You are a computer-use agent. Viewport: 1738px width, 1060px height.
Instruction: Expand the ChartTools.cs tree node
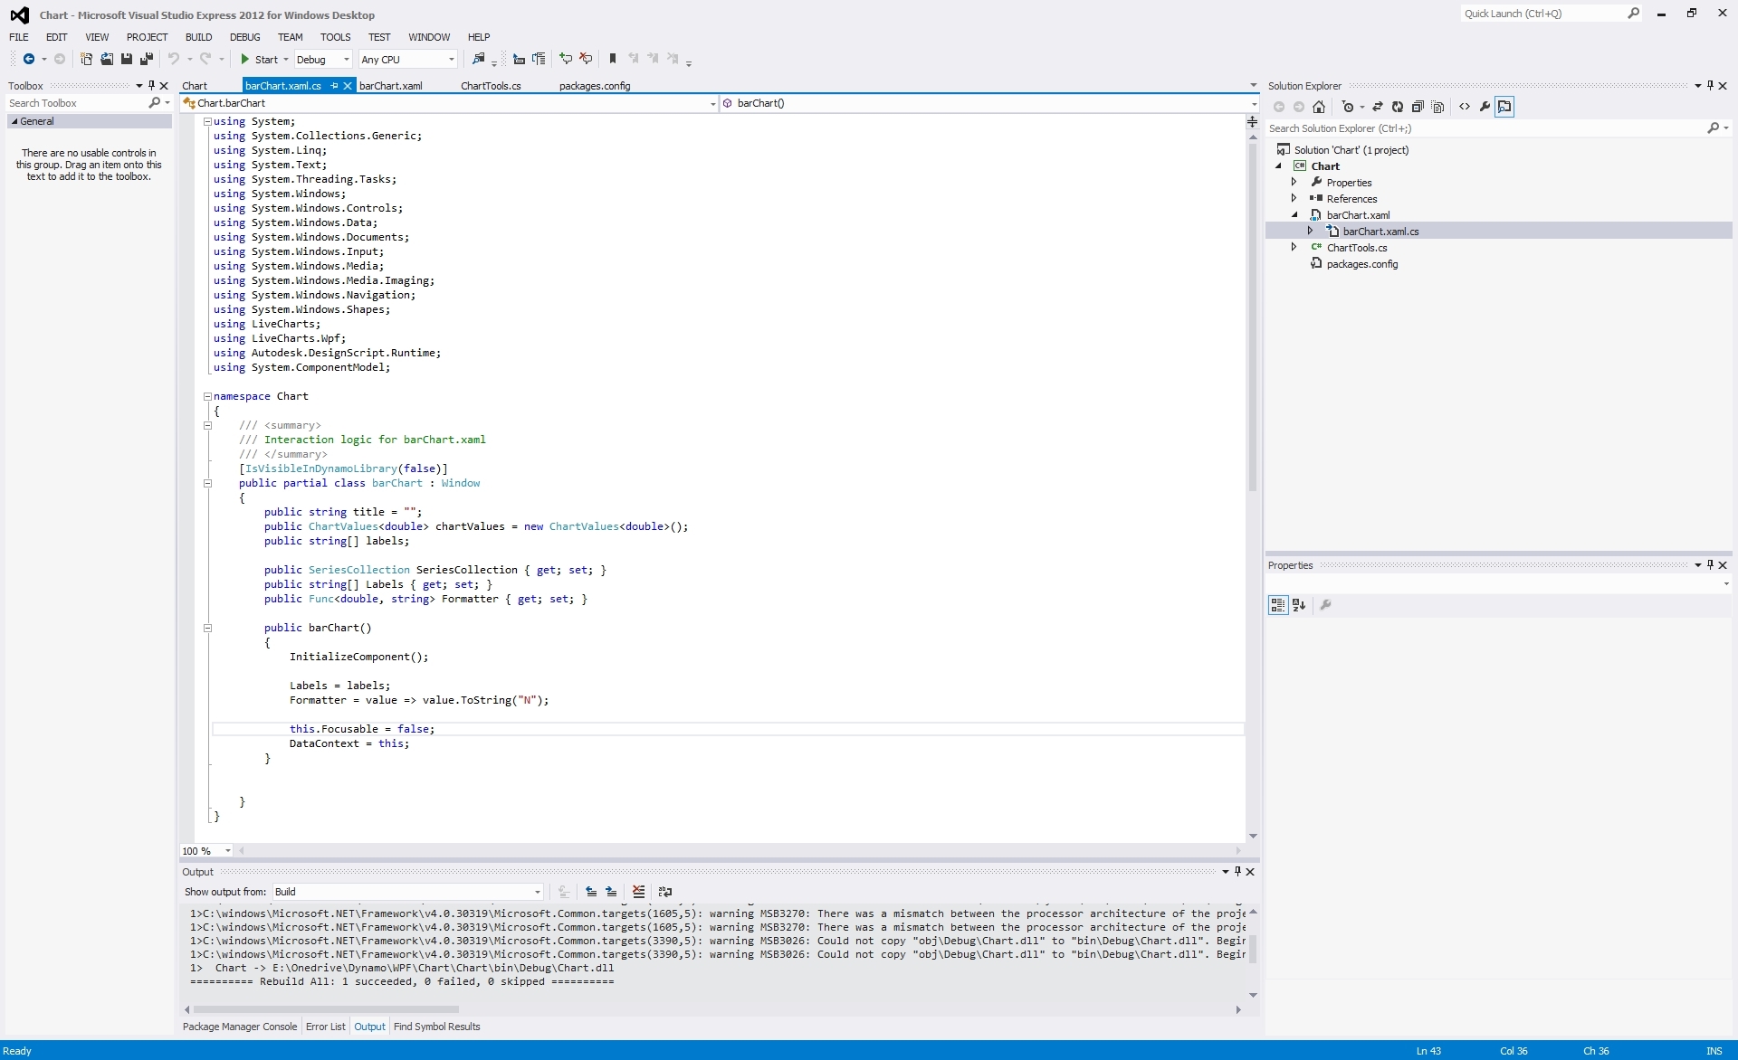[1294, 247]
